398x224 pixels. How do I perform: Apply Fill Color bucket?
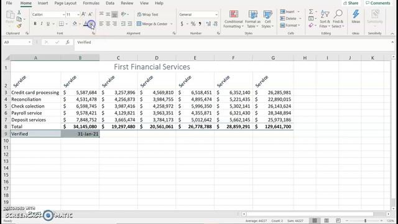click(x=75, y=24)
